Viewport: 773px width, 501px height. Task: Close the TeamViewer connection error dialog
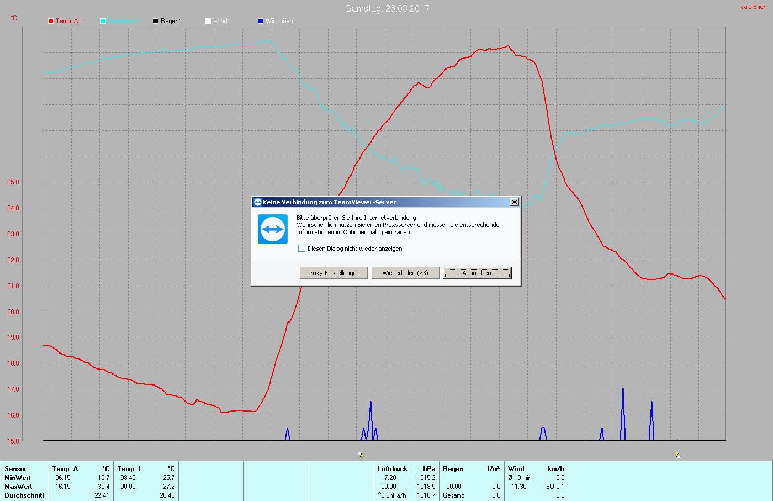click(514, 202)
